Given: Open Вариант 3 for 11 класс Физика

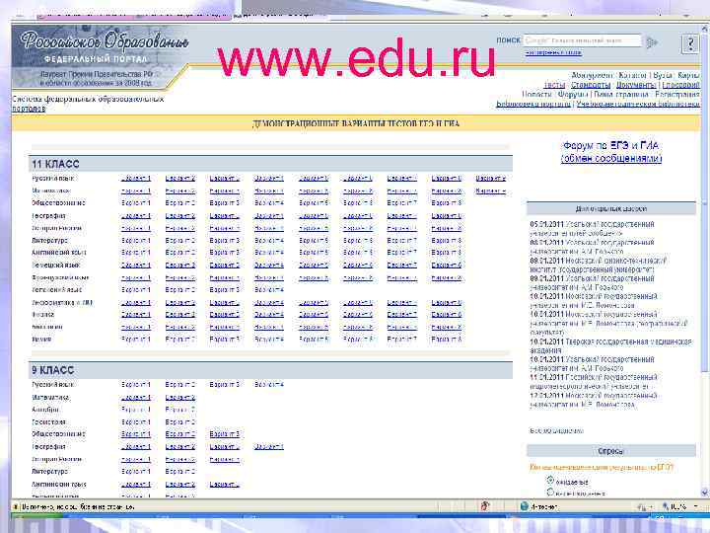Looking at the screenshot, I should pyautogui.click(x=225, y=314).
